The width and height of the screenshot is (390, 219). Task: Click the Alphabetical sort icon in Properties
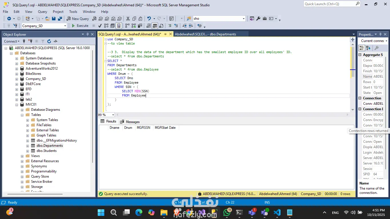(369, 48)
